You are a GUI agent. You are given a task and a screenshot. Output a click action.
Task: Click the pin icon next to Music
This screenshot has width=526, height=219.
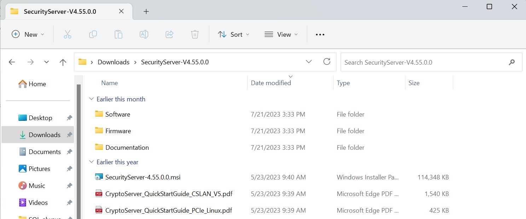click(x=70, y=186)
